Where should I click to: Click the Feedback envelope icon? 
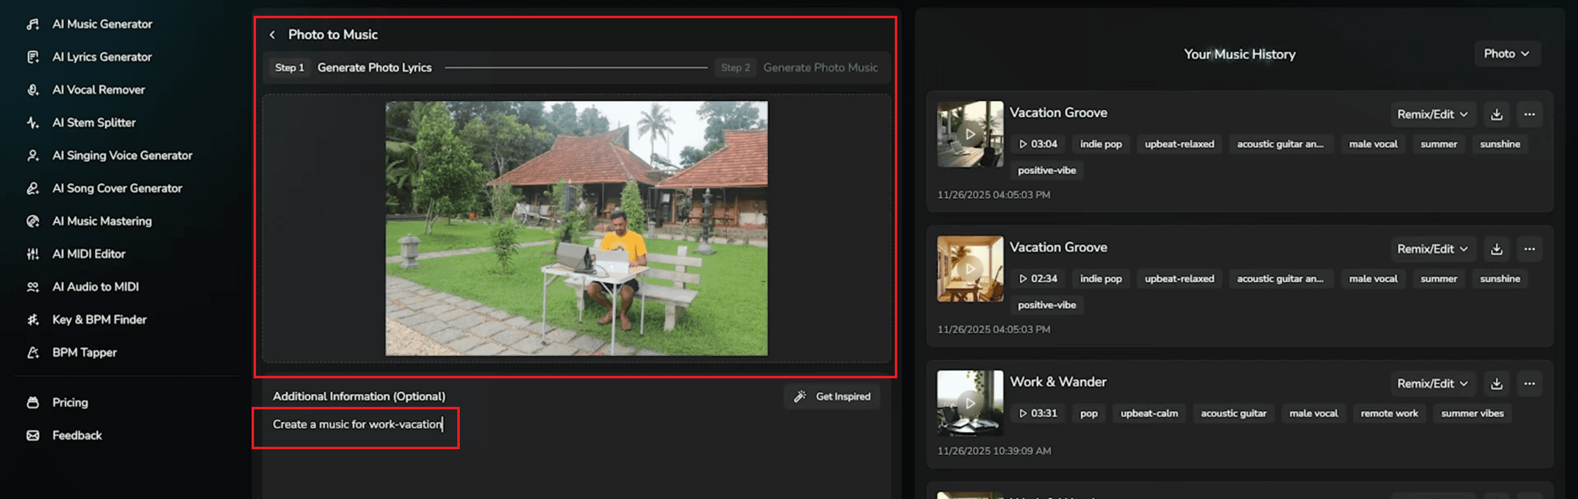(33, 435)
